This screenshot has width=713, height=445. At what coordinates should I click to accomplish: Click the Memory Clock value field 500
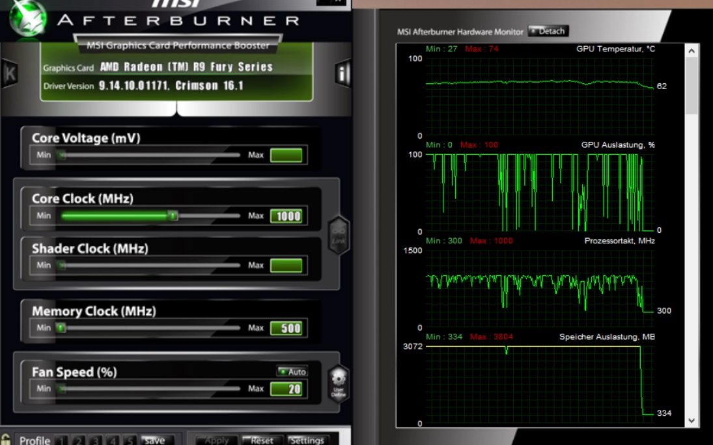point(287,328)
